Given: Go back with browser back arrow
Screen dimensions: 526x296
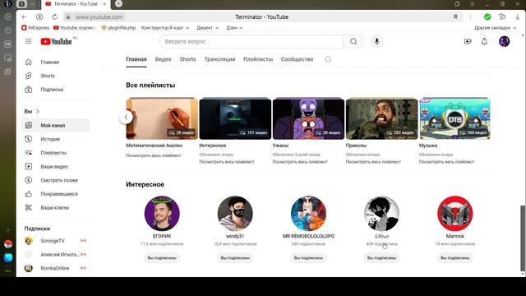Looking at the screenshot, I should click(24, 16).
